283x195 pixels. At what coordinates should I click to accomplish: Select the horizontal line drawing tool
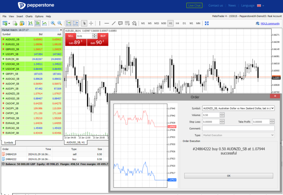coord(106,23)
